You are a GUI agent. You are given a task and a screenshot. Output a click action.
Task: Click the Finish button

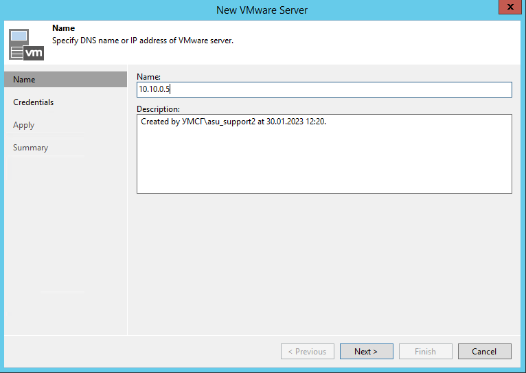click(x=425, y=351)
